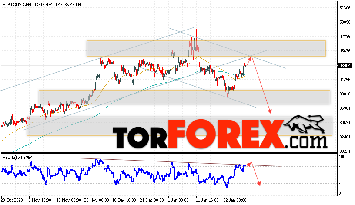Select the 11 Jan 16:00 date label
The height and width of the screenshot is (205, 355).
coord(208,200)
